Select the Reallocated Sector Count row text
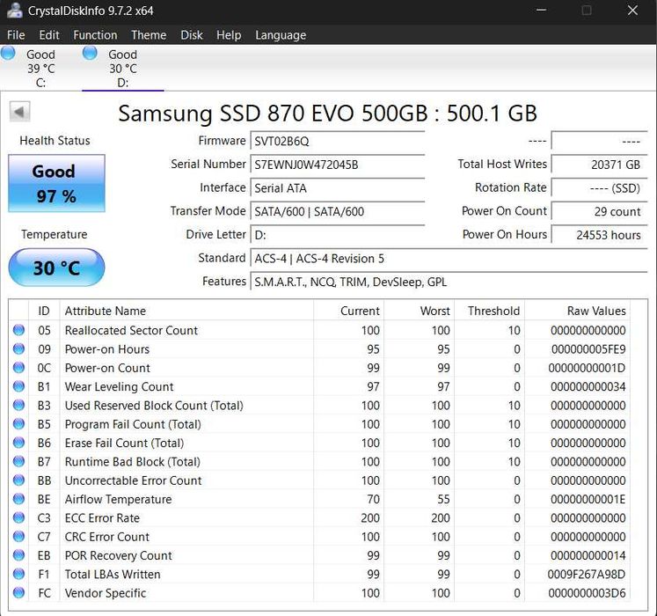The width and height of the screenshot is (657, 616). 131,330
